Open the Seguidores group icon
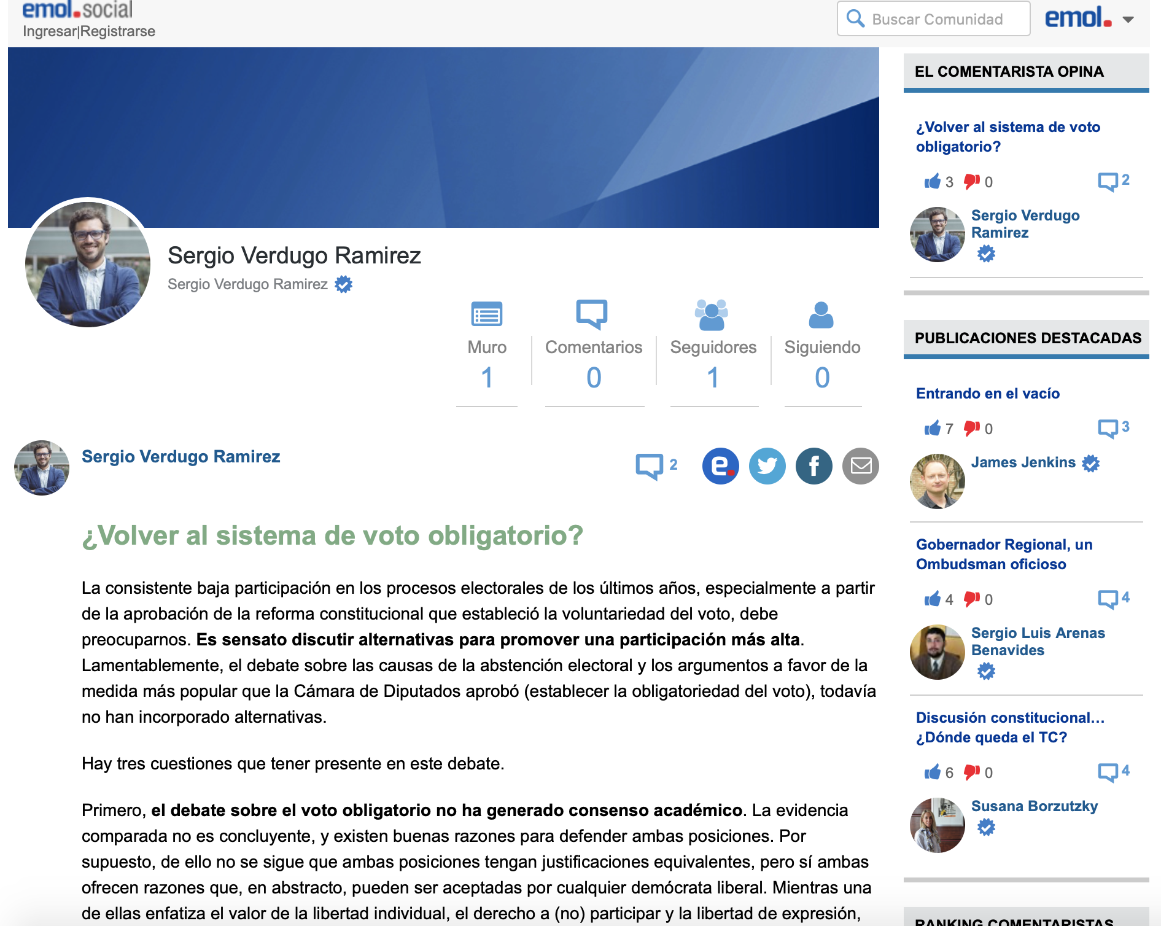This screenshot has width=1161, height=926. pyautogui.click(x=712, y=314)
